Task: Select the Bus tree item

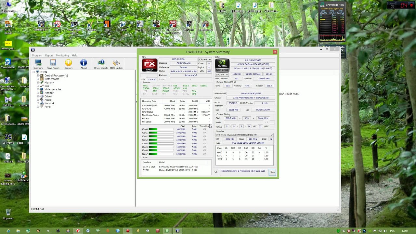Action: pyautogui.click(x=47, y=86)
